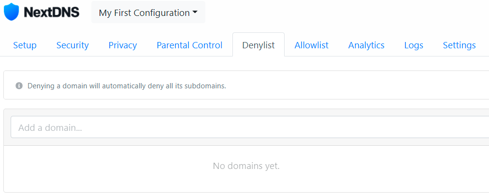Navigate to the Settings tab
489x196 pixels.
pos(459,45)
